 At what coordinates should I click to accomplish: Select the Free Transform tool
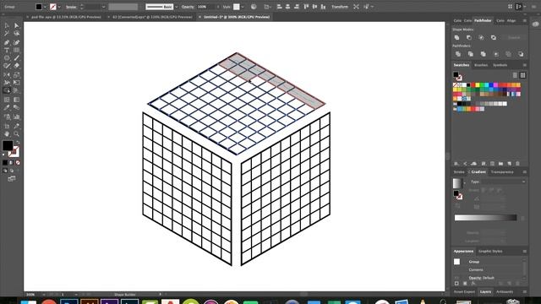[x=16, y=83]
